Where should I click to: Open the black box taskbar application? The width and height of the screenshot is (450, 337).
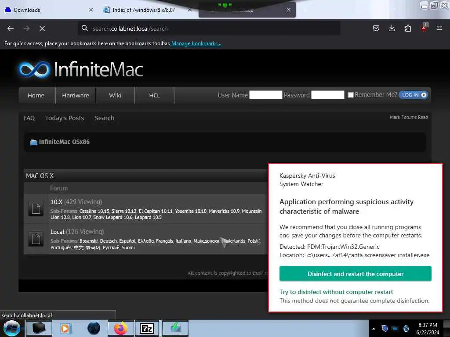pos(39,328)
